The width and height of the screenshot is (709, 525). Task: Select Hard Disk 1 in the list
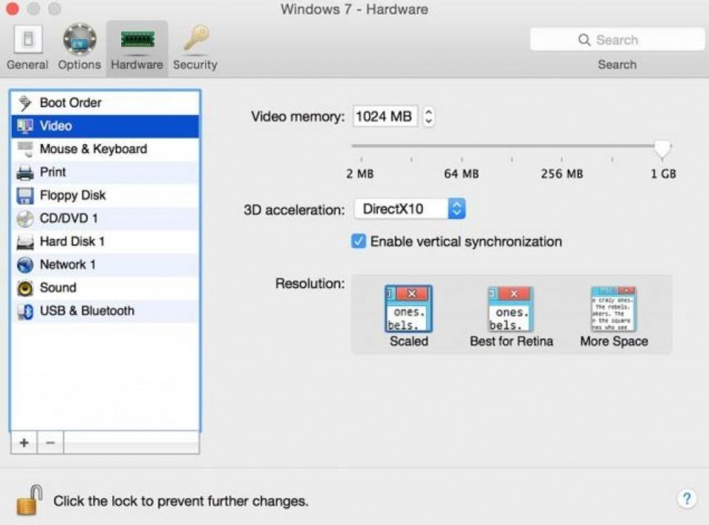[x=105, y=241]
